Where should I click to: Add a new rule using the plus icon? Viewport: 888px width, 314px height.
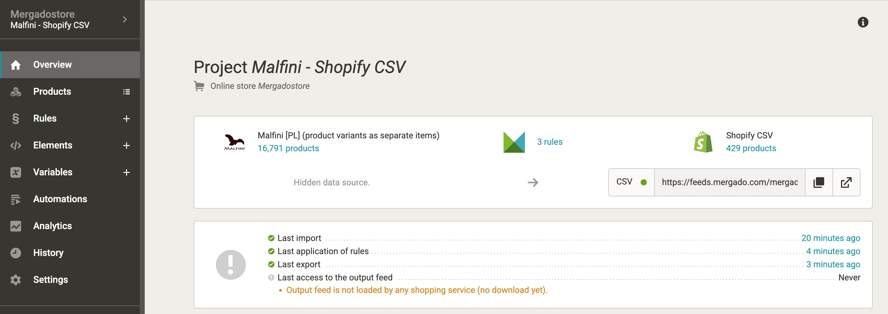[126, 119]
